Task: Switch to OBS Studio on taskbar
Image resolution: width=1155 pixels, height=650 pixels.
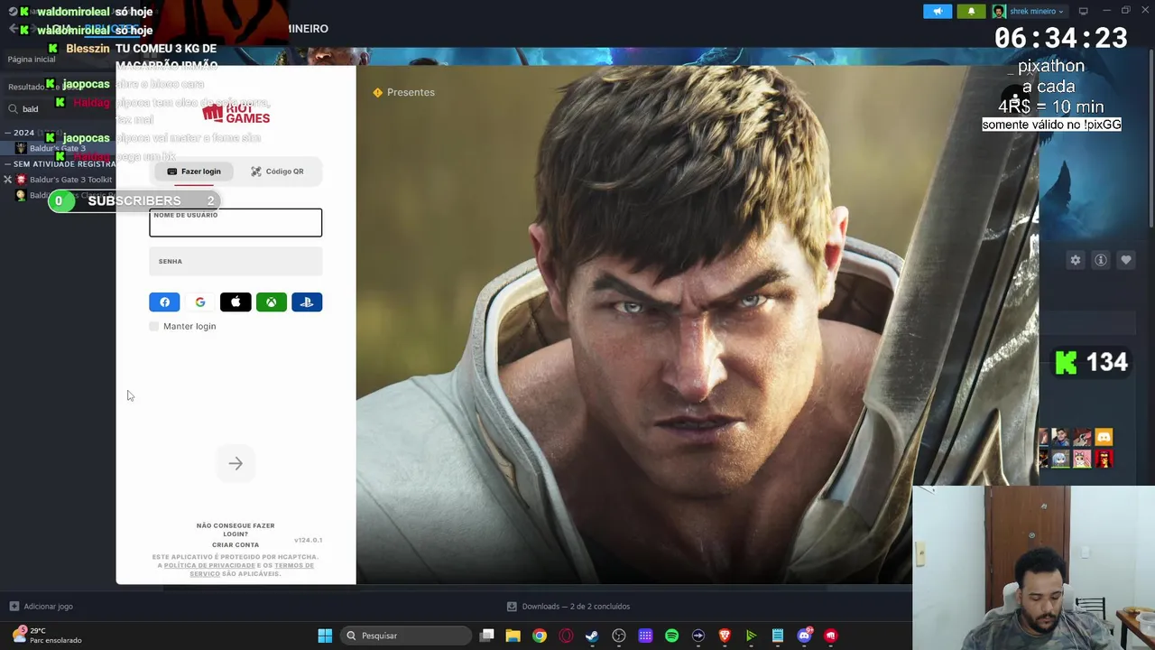Action: (x=619, y=636)
